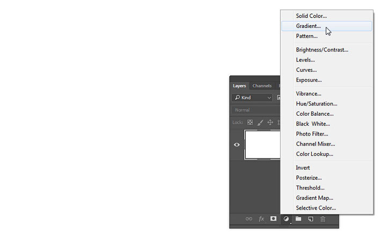Click the Kind search magnifier icon

pyautogui.click(x=237, y=97)
